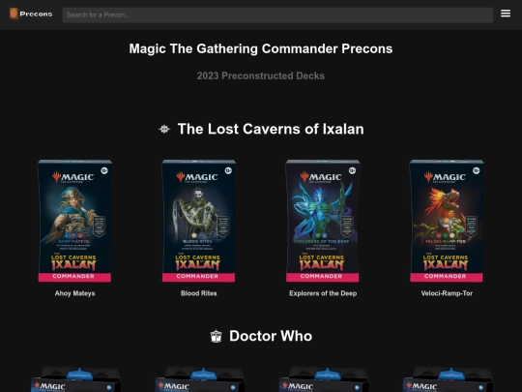The image size is (522, 392).
Task: Open the Ahoy Mateys deck box image
Action: point(74,221)
